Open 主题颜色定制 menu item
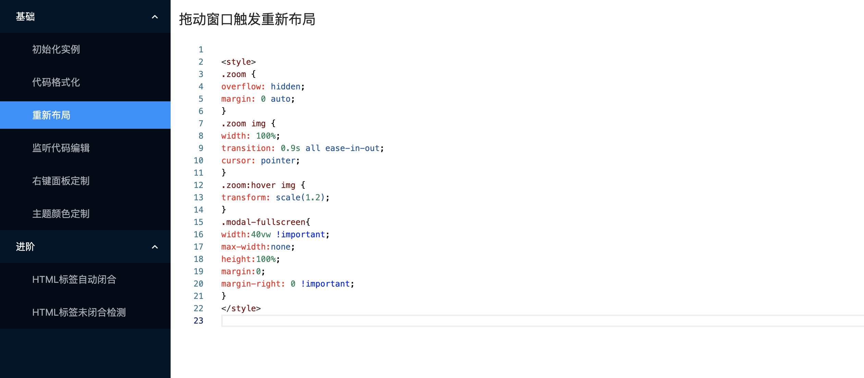Viewport: 864px width, 378px height. point(61,214)
